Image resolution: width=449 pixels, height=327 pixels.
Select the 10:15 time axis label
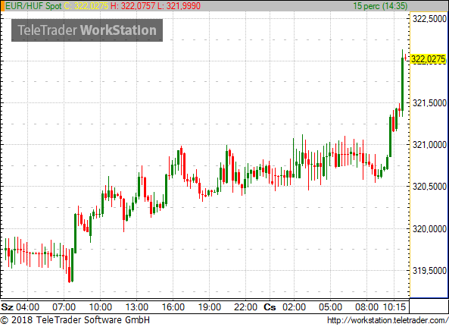tap(394, 307)
